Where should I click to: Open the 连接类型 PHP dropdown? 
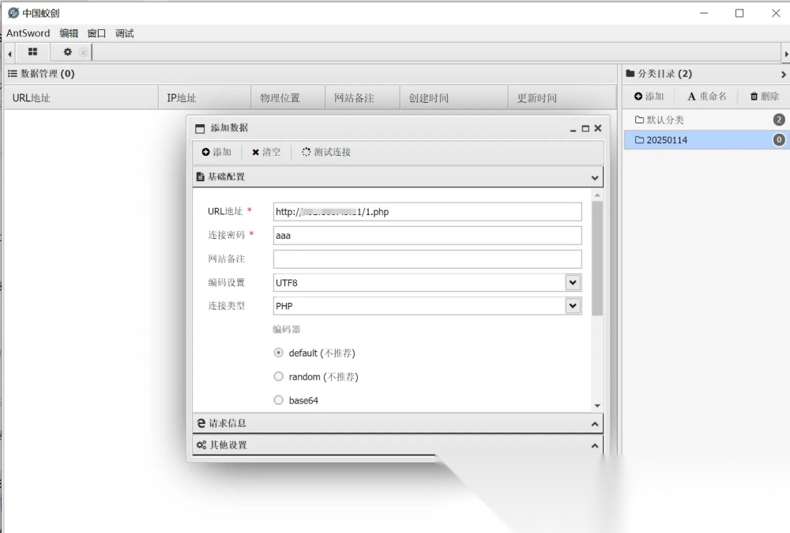pyautogui.click(x=573, y=305)
